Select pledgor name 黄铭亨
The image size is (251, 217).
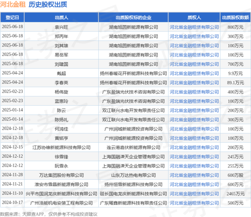tap(61, 138)
